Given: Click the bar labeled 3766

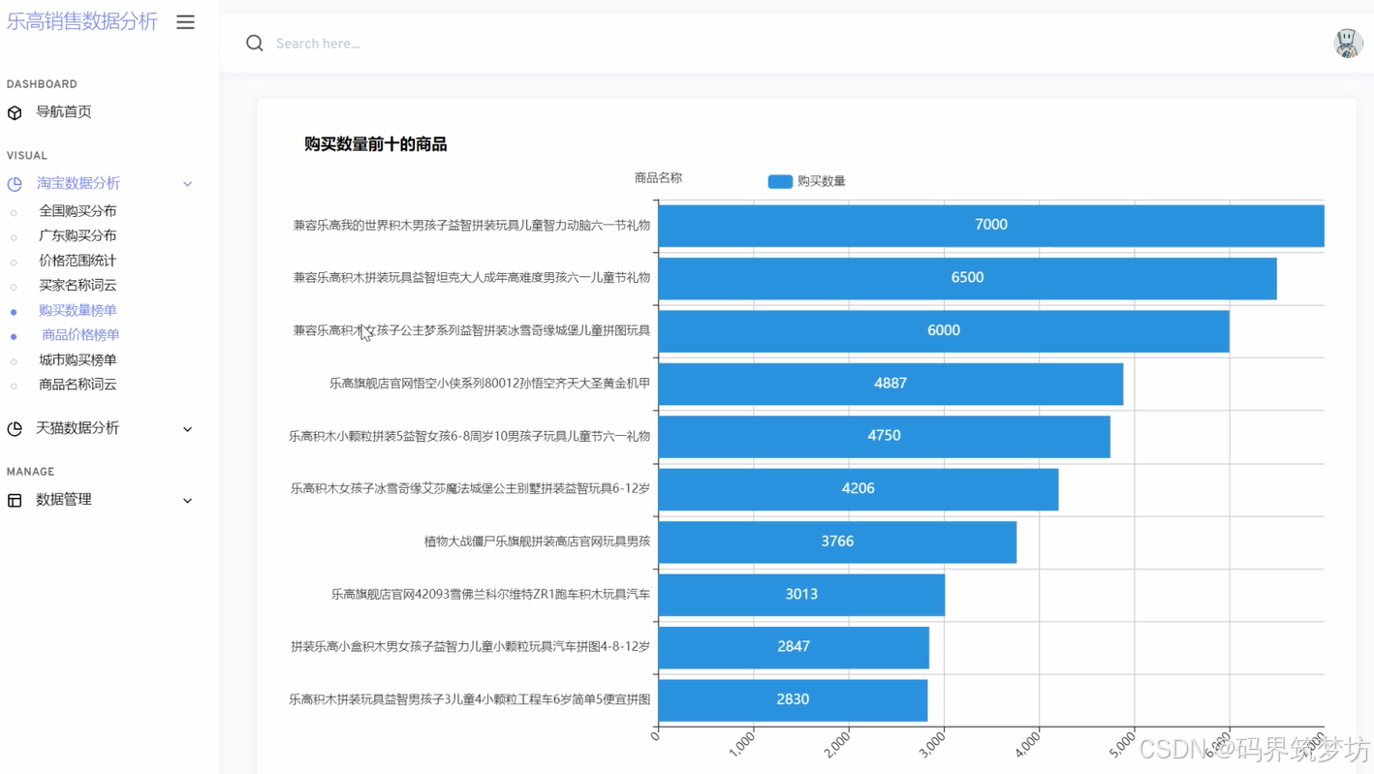Looking at the screenshot, I should tap(837, 542).
